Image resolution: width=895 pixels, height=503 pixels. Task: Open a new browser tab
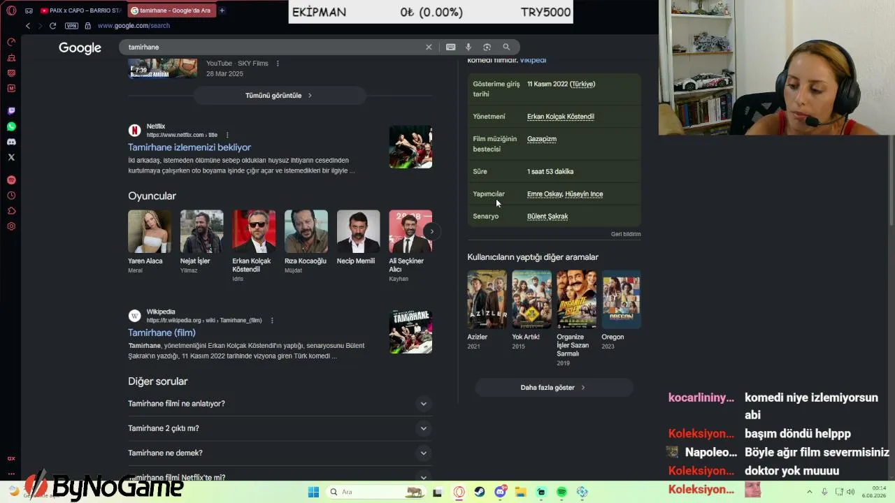(222, 10)
